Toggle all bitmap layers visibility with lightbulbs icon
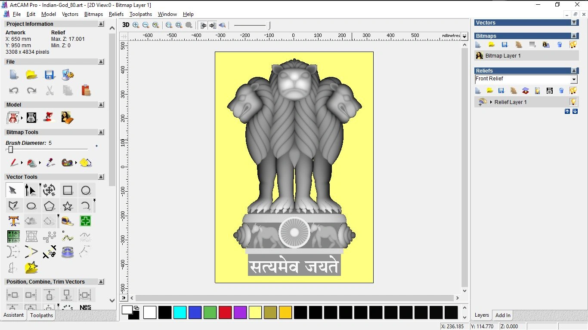Image resolution: width=588 pixels, height=330 pixels. (573, 44)
